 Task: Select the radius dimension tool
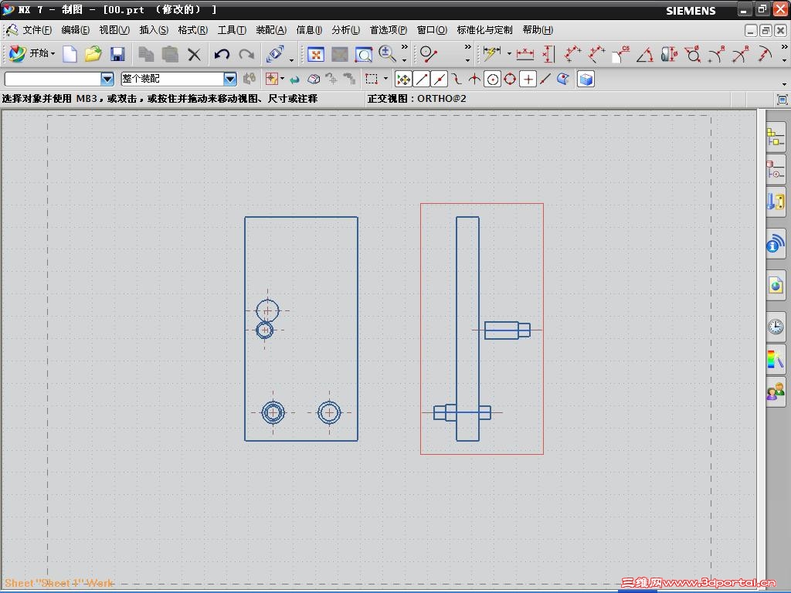click(x=717, y=54)
